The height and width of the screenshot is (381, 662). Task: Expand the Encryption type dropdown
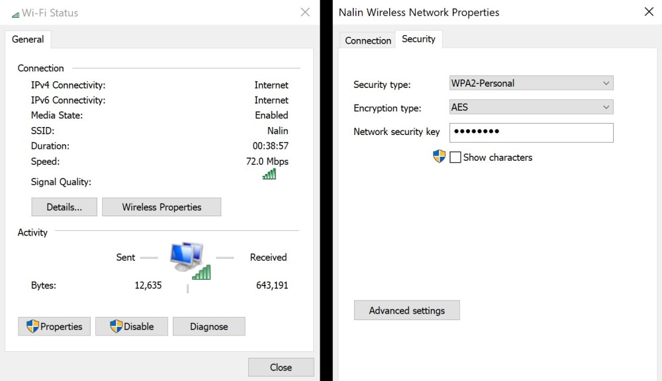tap(531, 107)
